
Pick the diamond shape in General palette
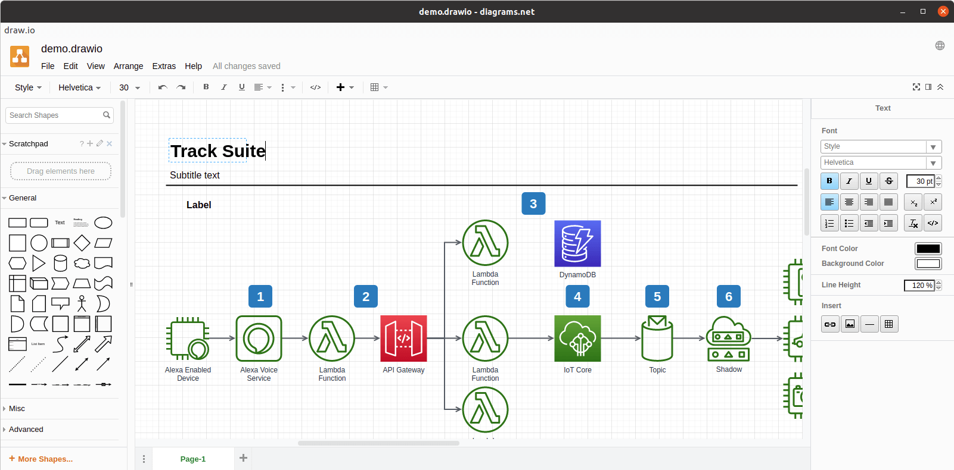pyautogui.click(x=82, y=243)
